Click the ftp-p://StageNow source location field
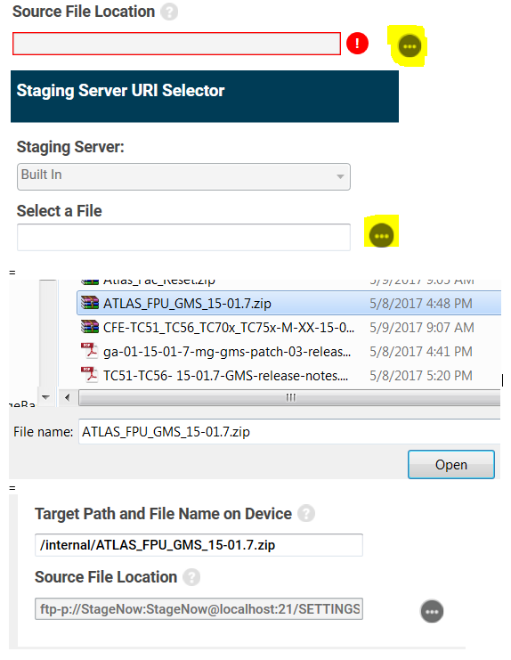This screenshot has height=660, width=511. tap(199, 608)
